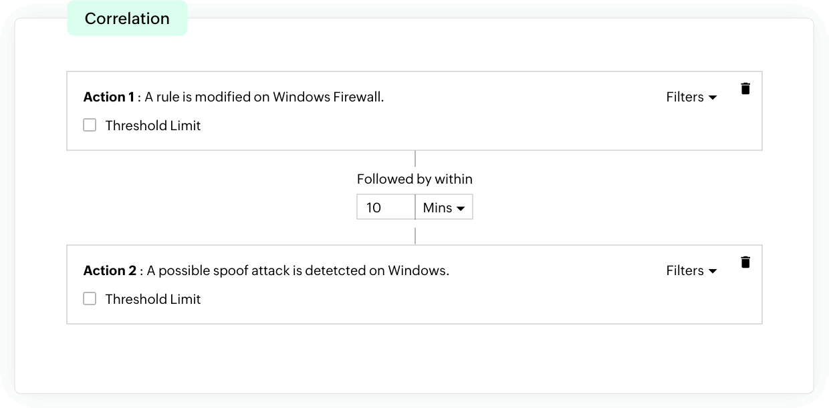Open the Filters dropdown in Action 1
The height and width of the screenshot is (408, 829).
(x=691, y=97)
